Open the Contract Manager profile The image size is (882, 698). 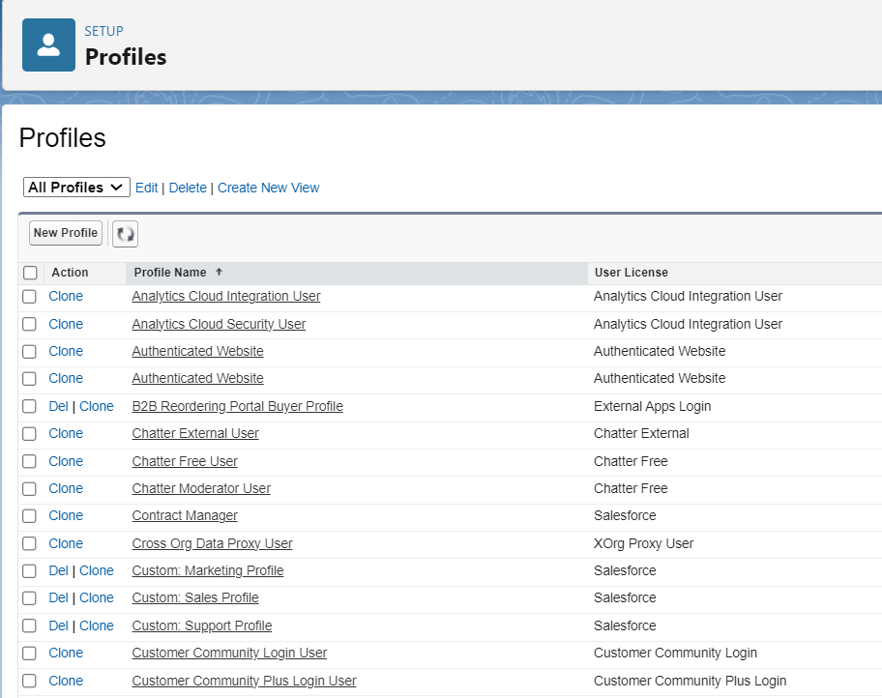click(x=185, y=515)
